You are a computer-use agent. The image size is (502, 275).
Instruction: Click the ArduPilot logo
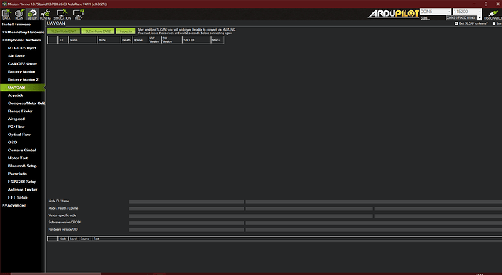[x=393, y=14]
